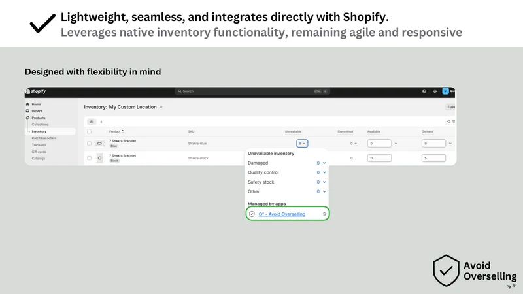The height and width of the screenshot is (294, 523).
Task: Open Gift cards in the sidebar
Action: pos(39,152)
